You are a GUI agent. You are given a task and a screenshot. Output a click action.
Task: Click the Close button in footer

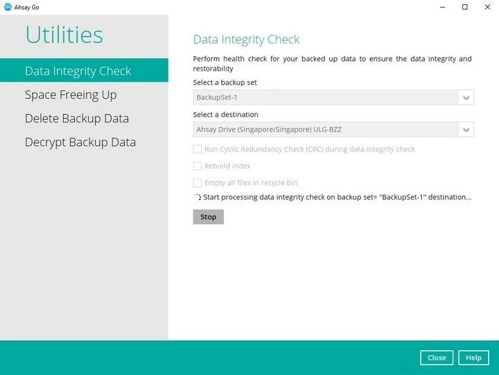pyautogui.click(x=437, y=358)
